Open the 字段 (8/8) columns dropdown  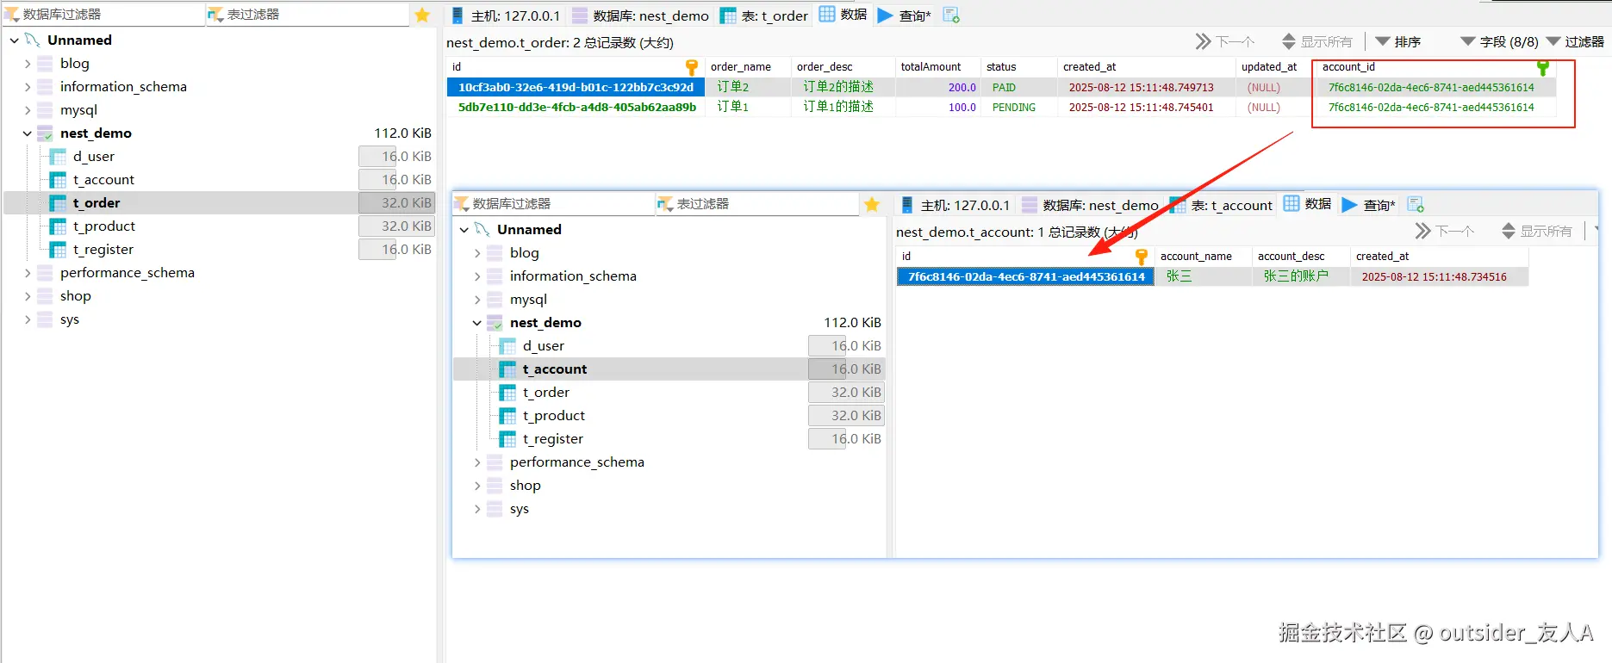pos(1499,41)
